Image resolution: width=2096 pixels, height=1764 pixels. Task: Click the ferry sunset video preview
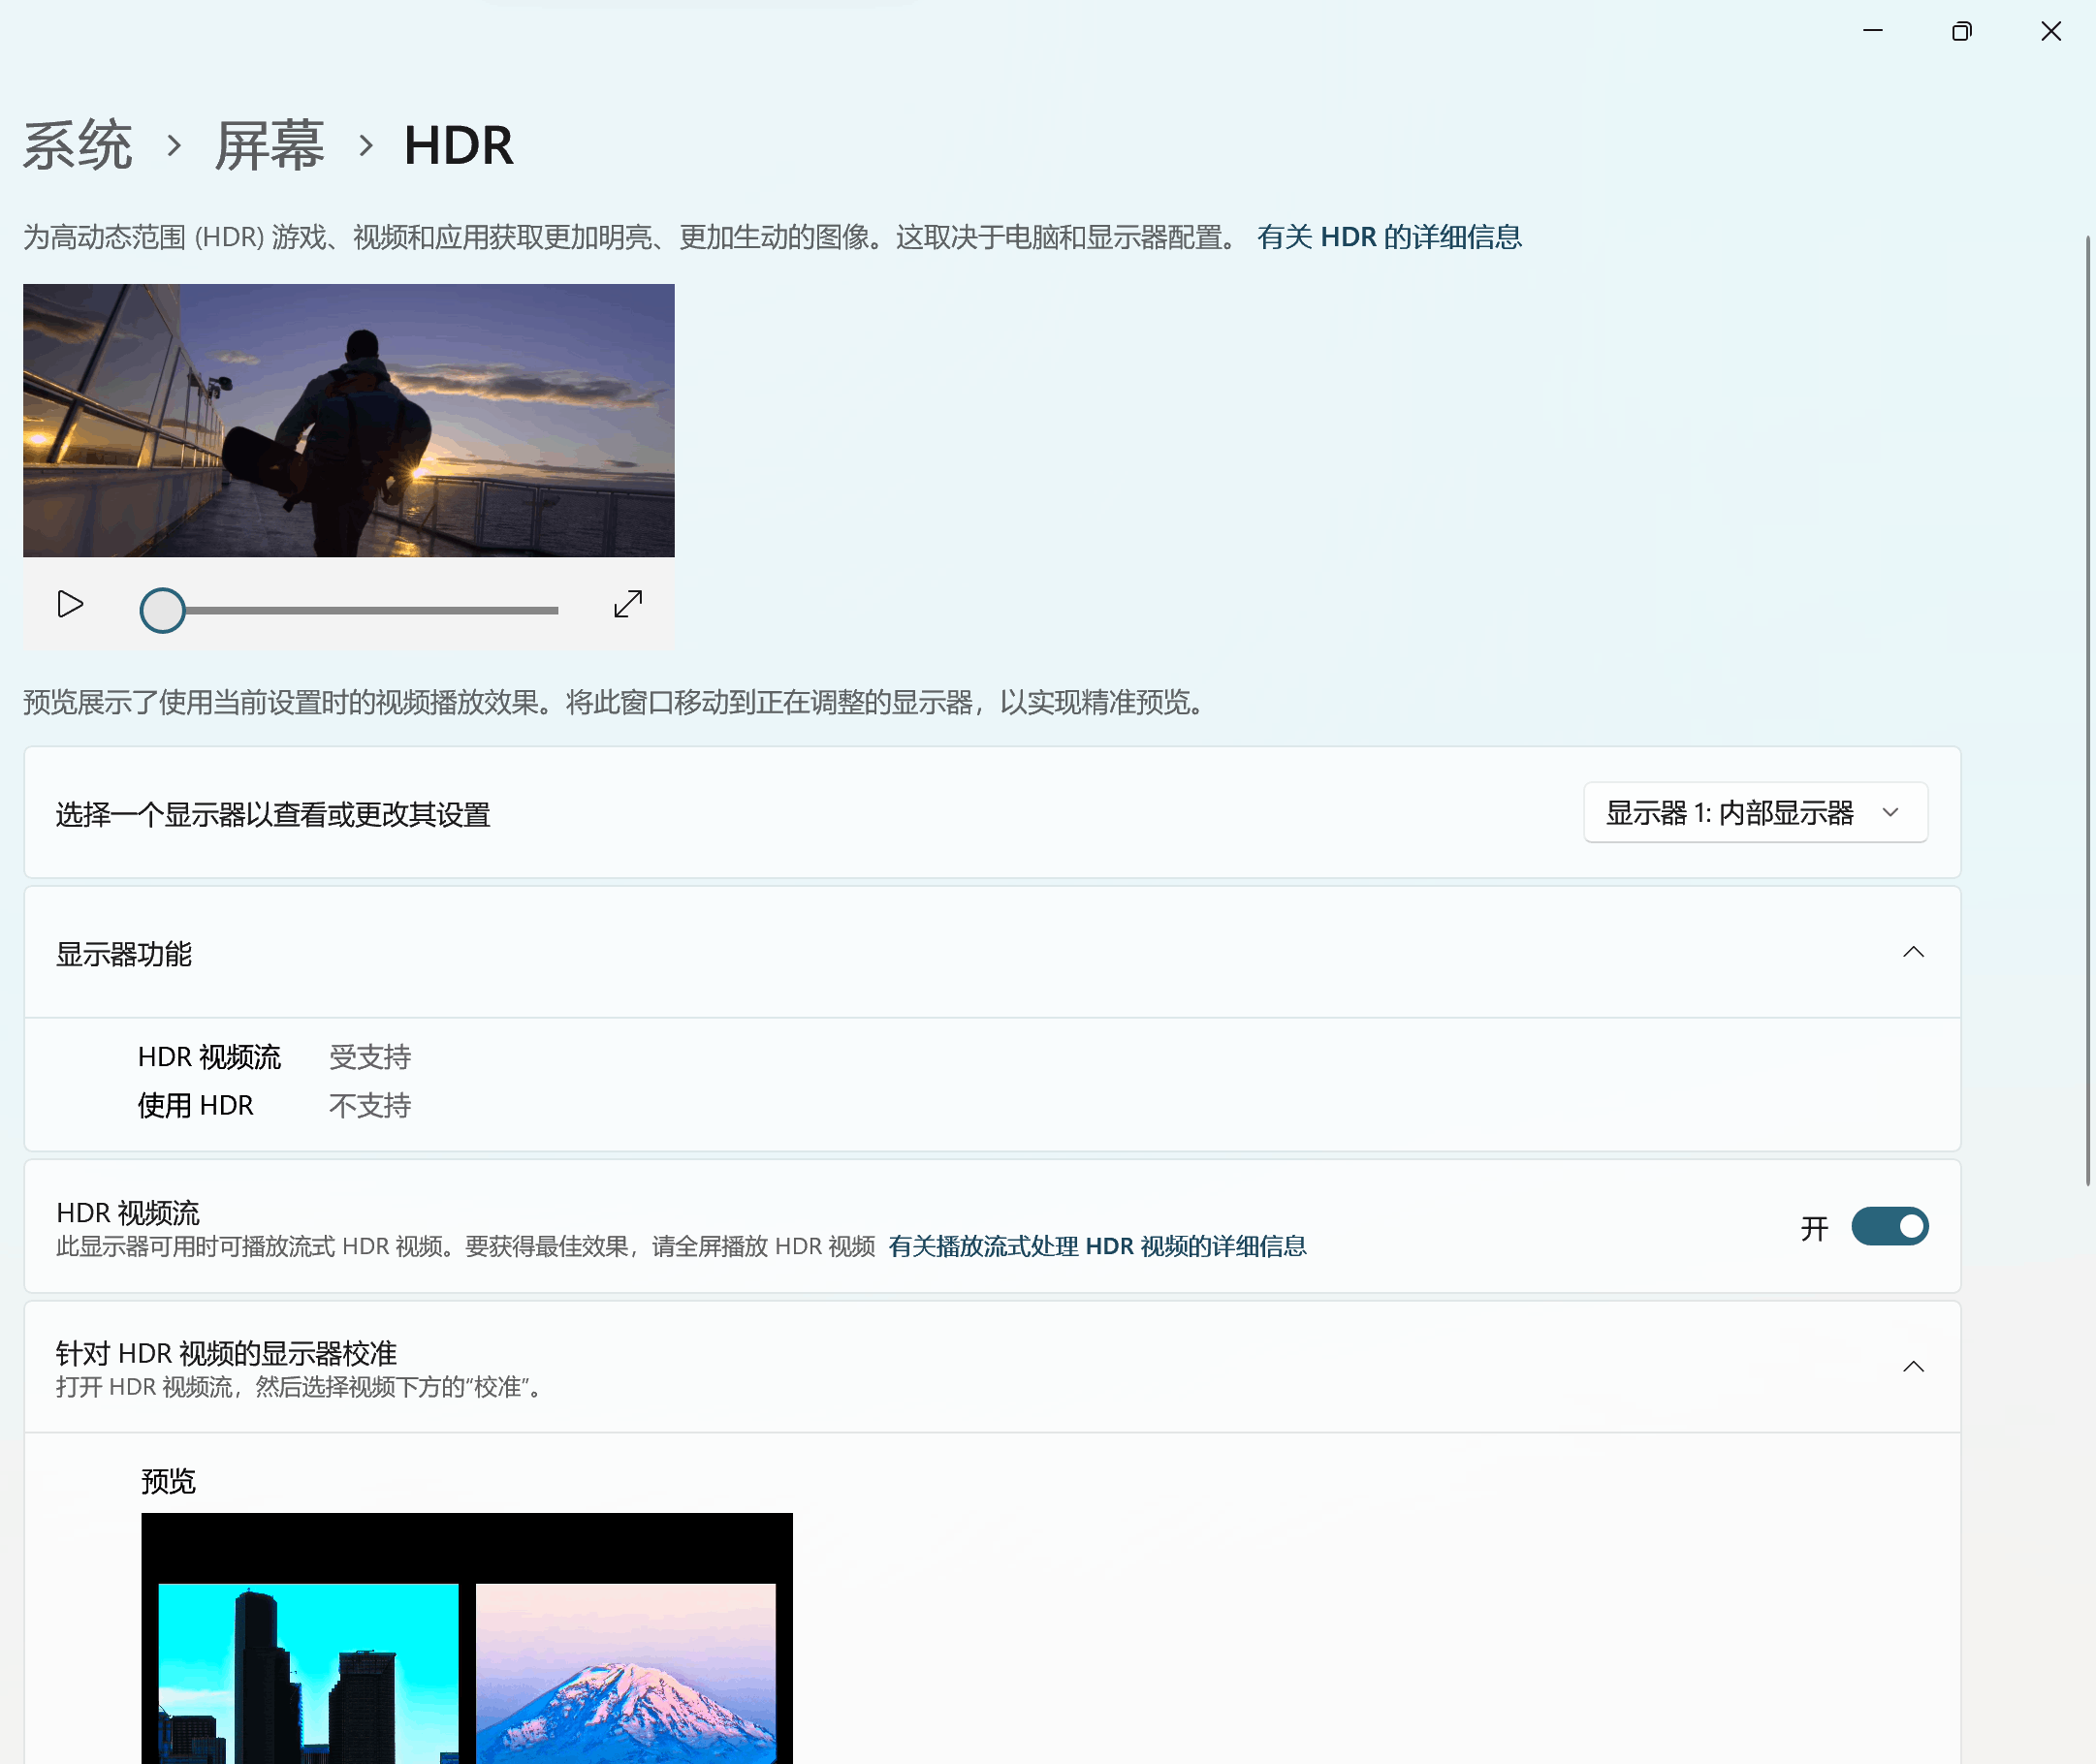click(348, 420)
